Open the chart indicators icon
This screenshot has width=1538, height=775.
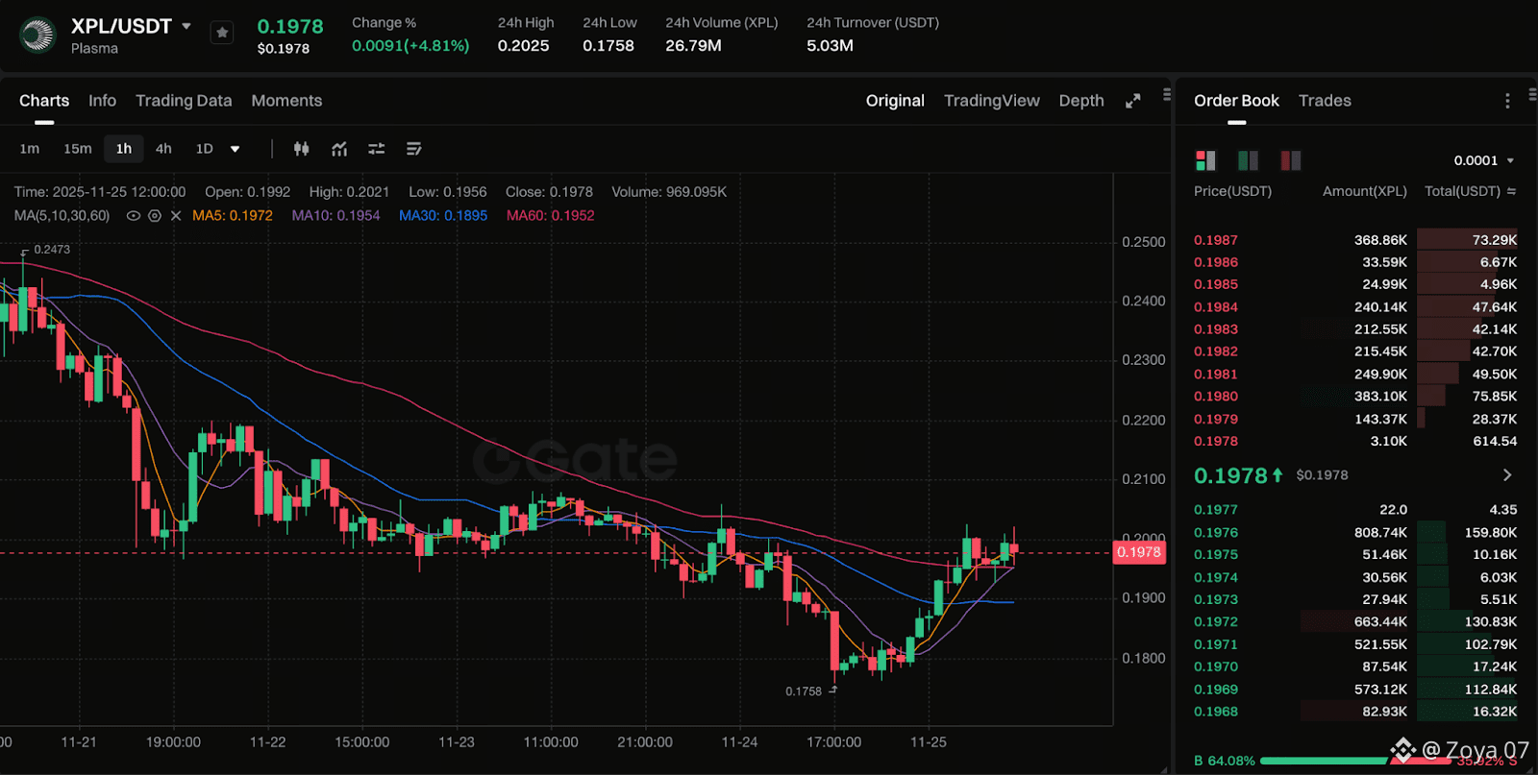click(x=339, y=149)
